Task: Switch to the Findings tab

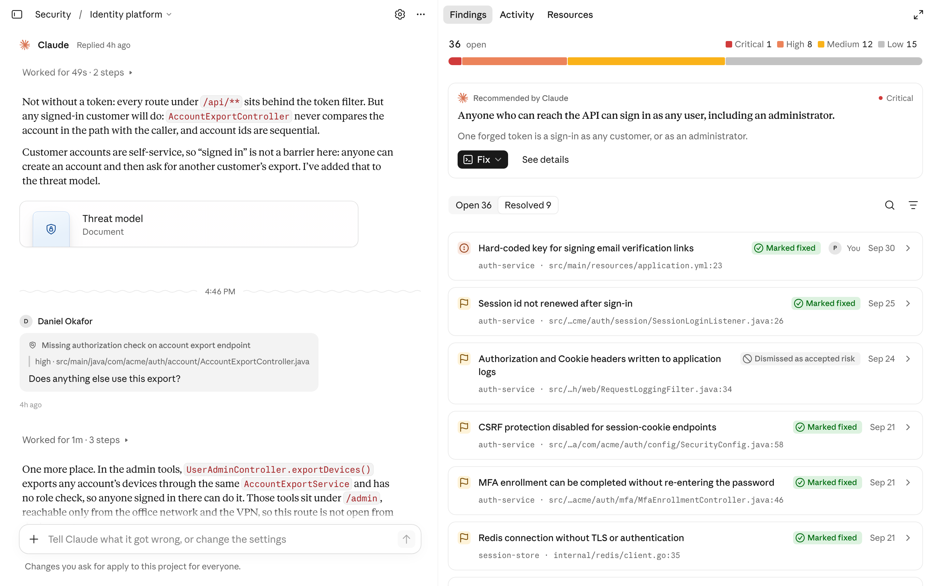Action: point(467,15)
